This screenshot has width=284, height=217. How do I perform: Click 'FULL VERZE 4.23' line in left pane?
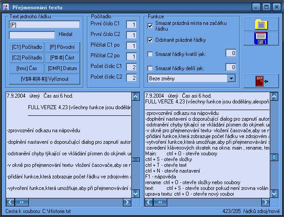coord(79,107)
